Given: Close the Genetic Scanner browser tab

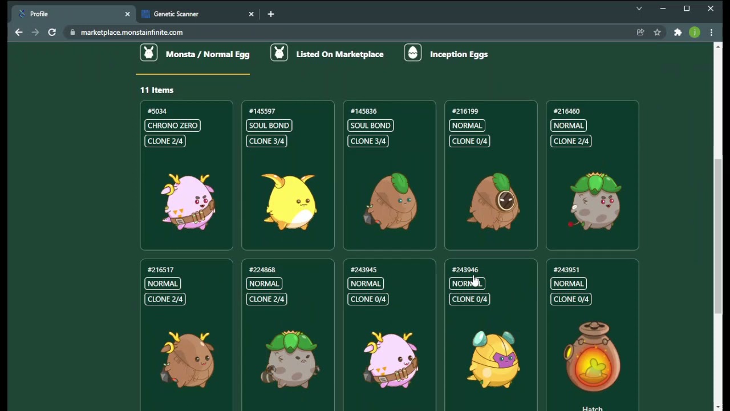Looking at the screenshot, I should (251, 14).
